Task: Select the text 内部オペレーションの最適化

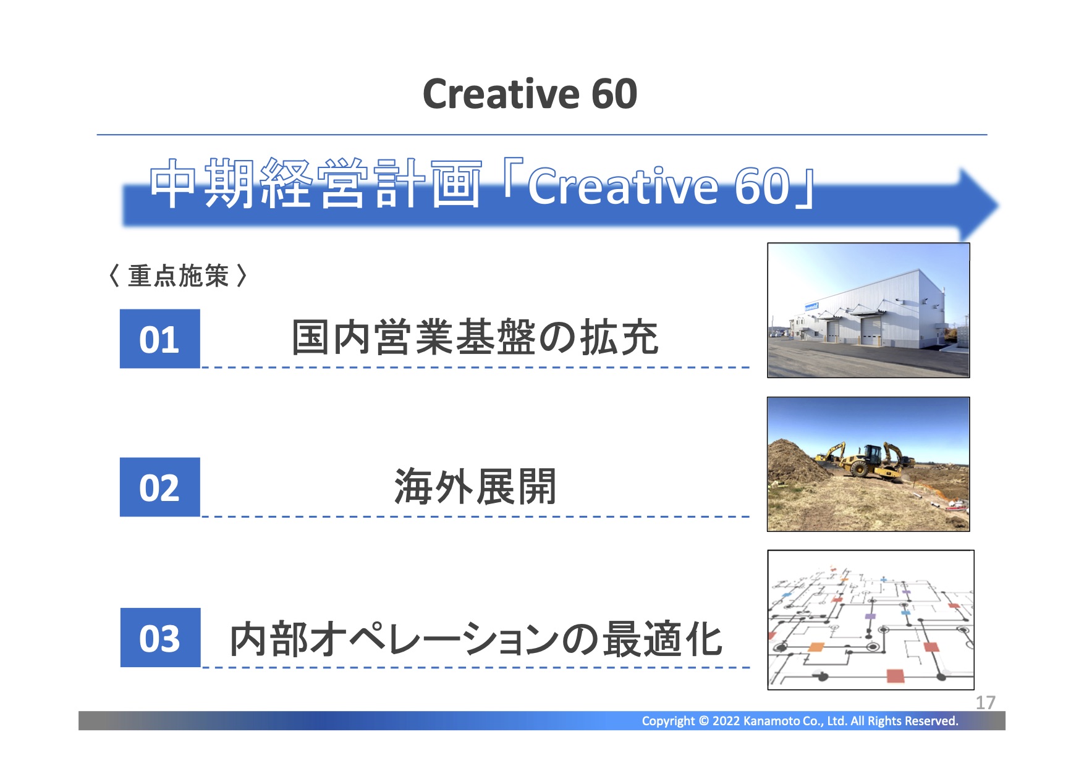Action: coord(476,639)
